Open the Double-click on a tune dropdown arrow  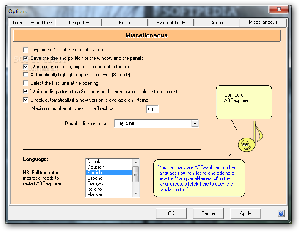tap(195, 124)
